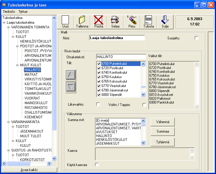Move account down with inverted triangle button

click(71, 87)
